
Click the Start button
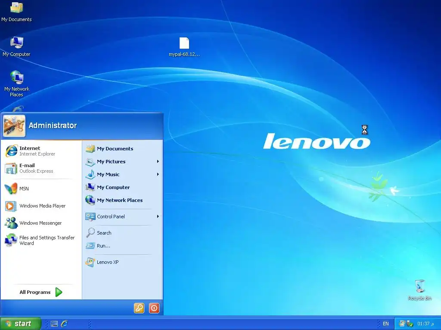pos(21,324)
